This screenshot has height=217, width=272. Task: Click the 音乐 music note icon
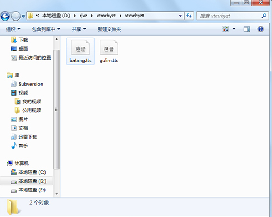pos(14,146)
